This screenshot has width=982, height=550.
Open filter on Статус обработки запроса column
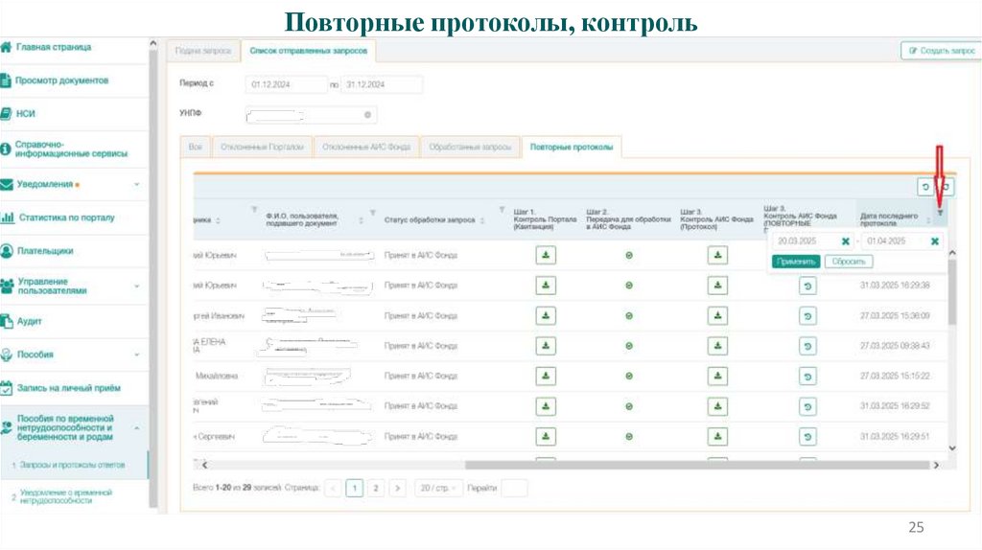click(502, 210)
